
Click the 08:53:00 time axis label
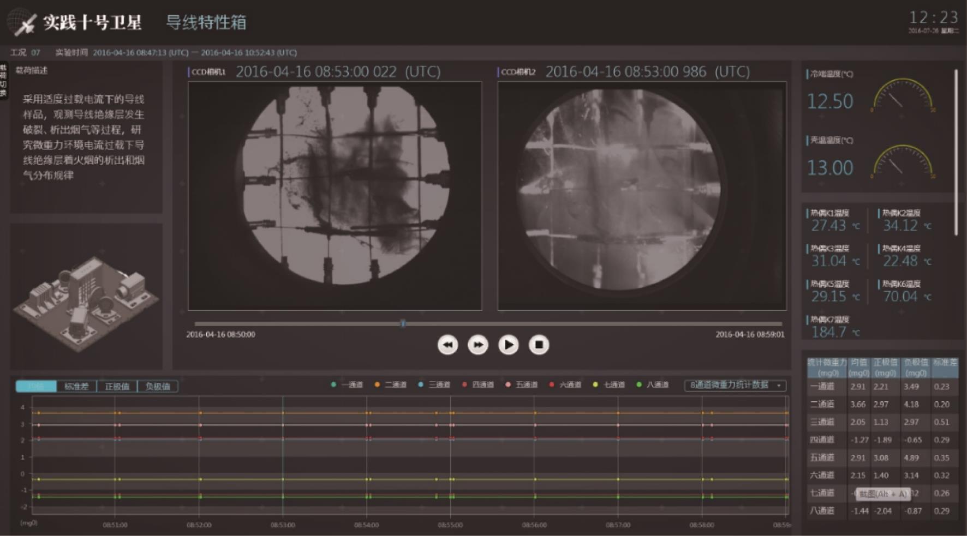click(x=283, y=525)
